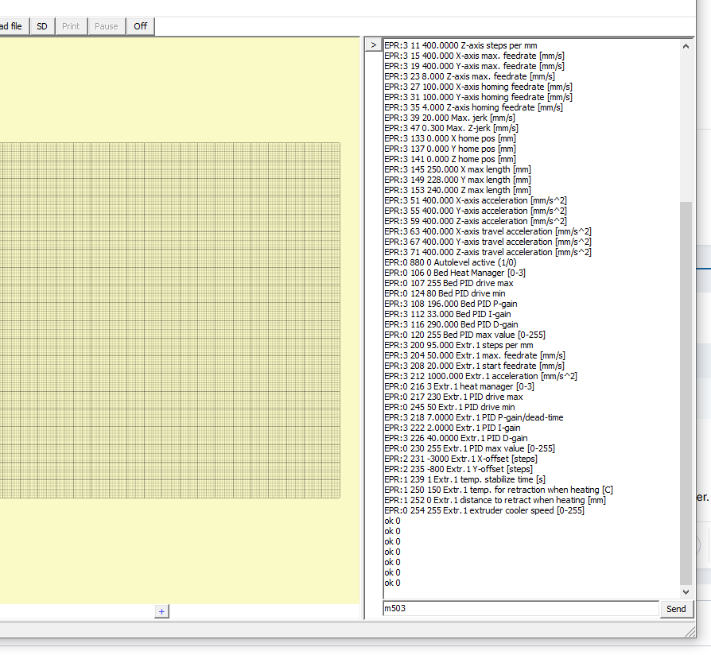This screenshot has height=655, width=711.
Task: Click the SD toolbar button
Action: (42, 26)
